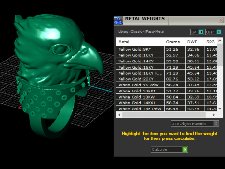Click the 53.22 DWT cell

[195, 79]
